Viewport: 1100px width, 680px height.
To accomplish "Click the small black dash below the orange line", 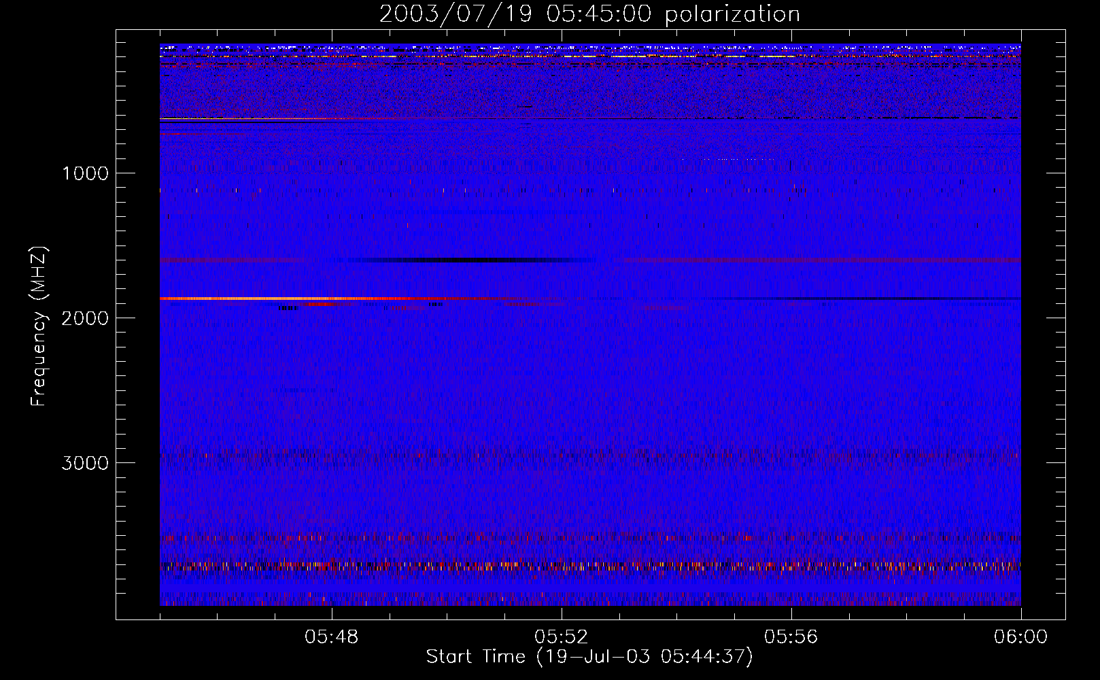I will point(288,308).
